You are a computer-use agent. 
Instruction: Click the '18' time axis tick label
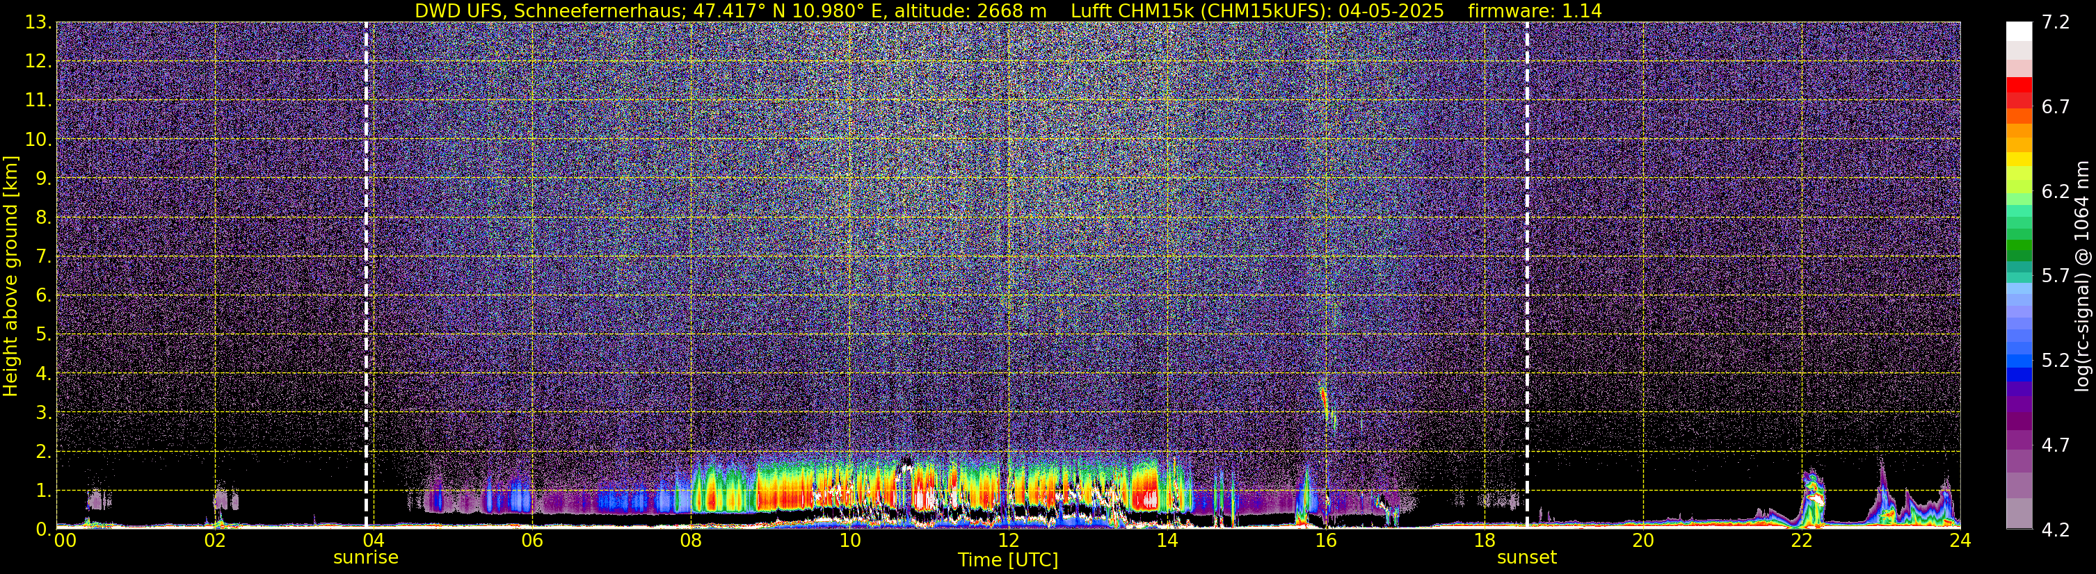tap(1484, 541)
